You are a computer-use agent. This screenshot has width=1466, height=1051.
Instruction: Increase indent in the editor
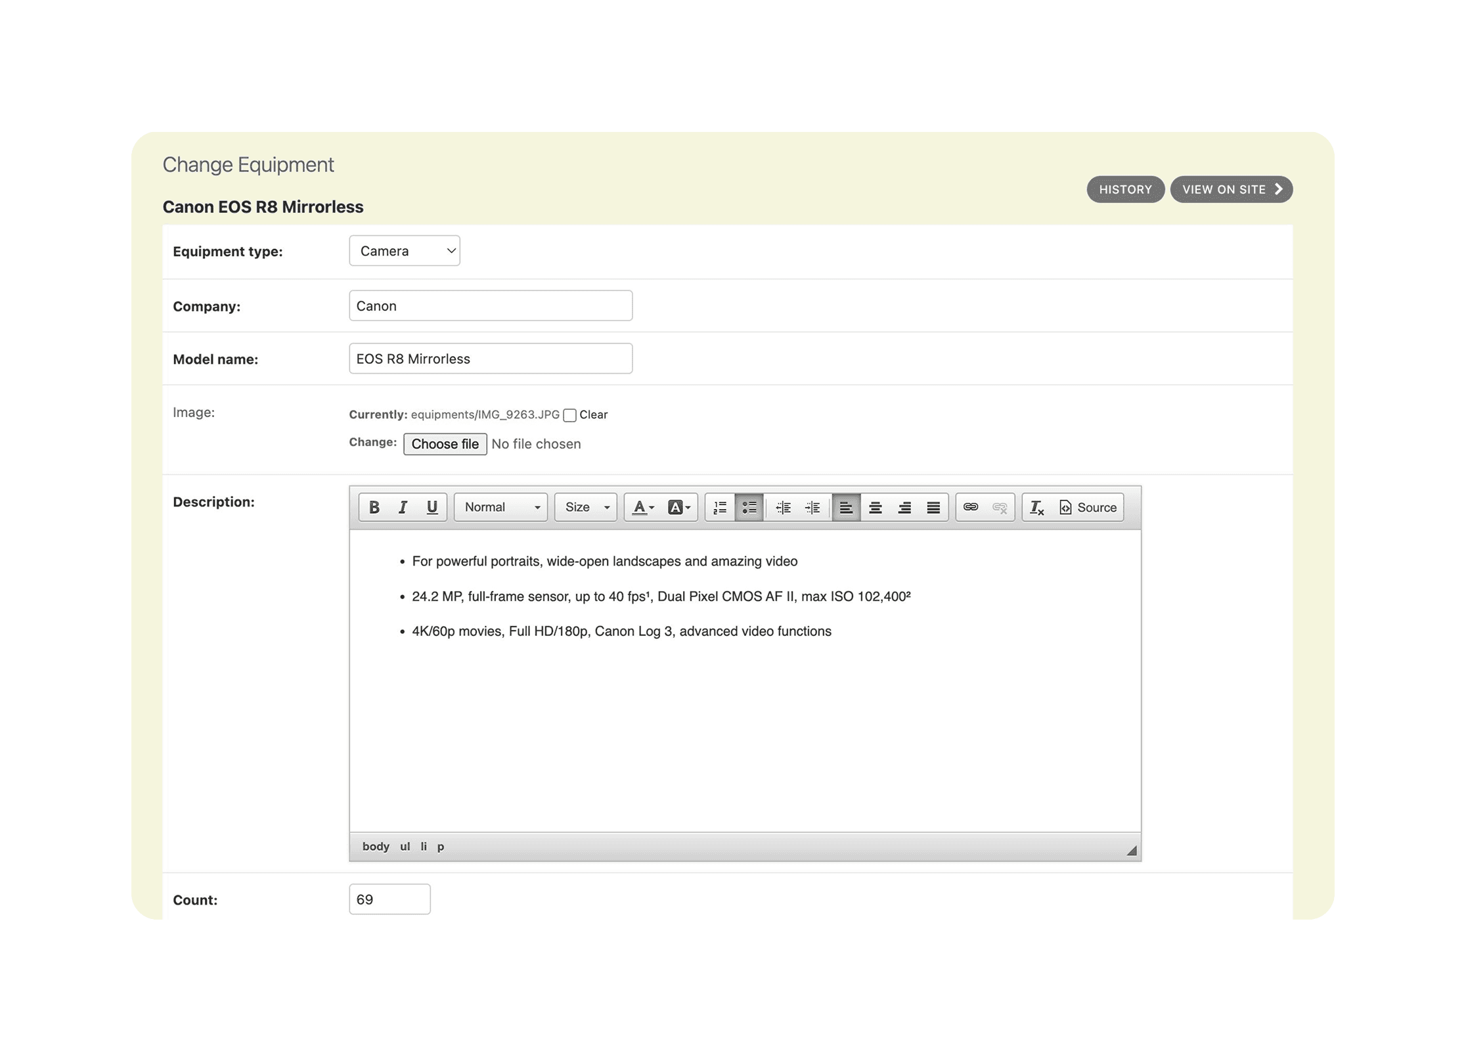[812, 507]
